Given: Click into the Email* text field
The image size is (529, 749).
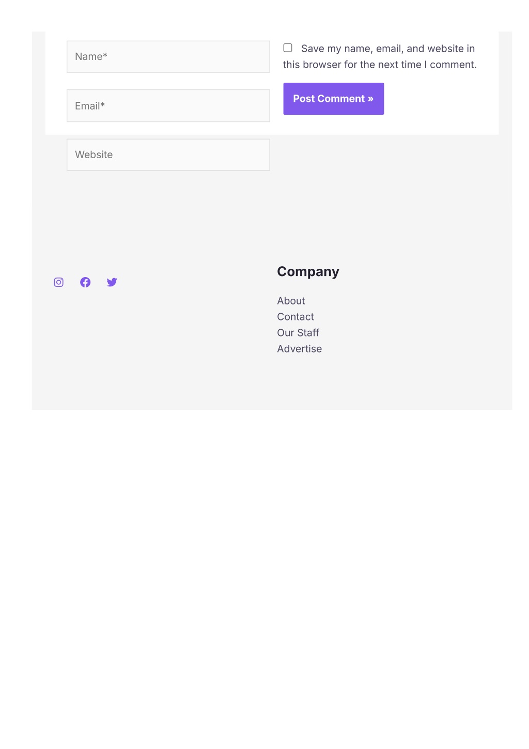Looking at the screenshot, I should point(168,106).
